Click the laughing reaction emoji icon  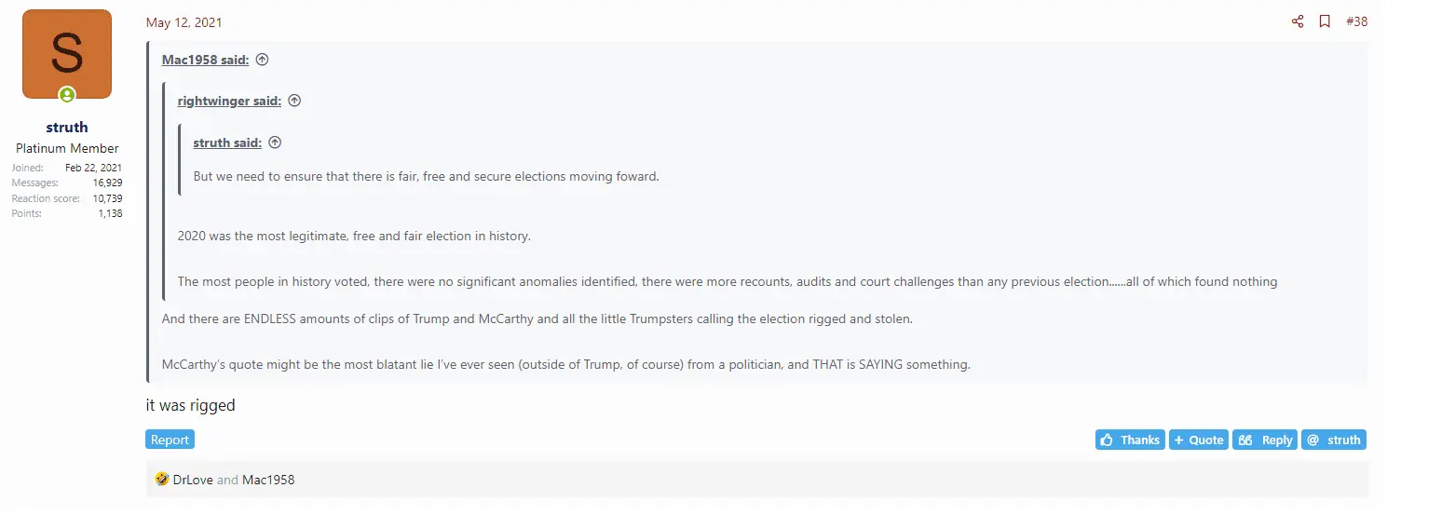(162, 480)
